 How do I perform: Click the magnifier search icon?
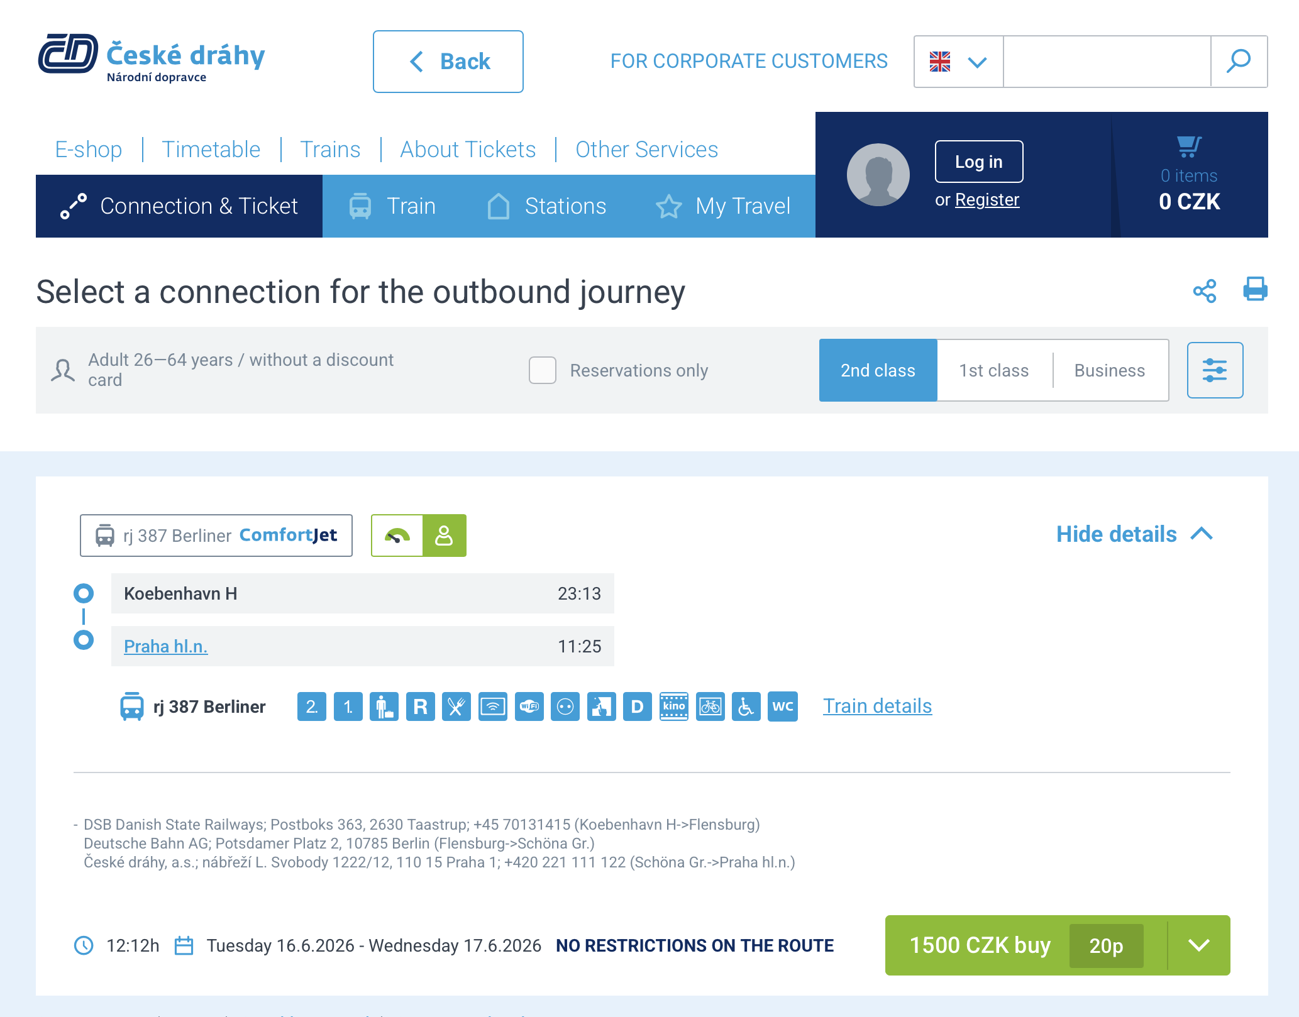pos(1238,62)
